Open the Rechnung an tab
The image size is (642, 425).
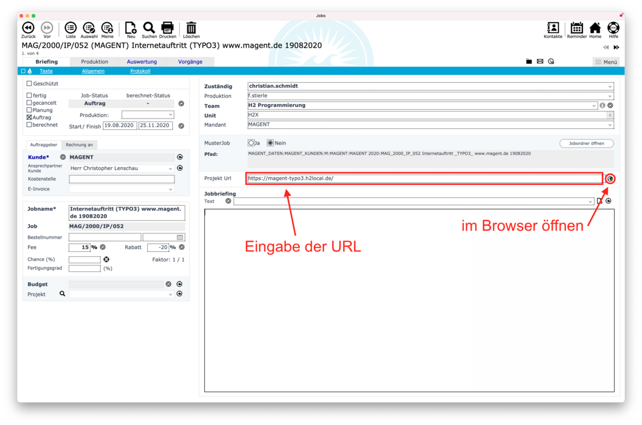click(x=79, y=145)
